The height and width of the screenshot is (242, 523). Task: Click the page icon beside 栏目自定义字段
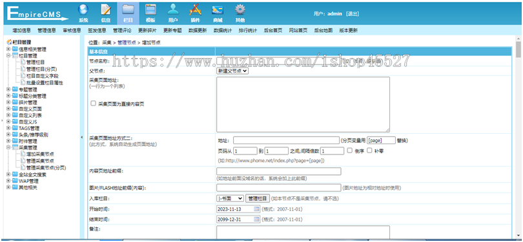click(x=23, y=75)
